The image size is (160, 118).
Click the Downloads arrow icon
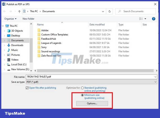point(9,45)
